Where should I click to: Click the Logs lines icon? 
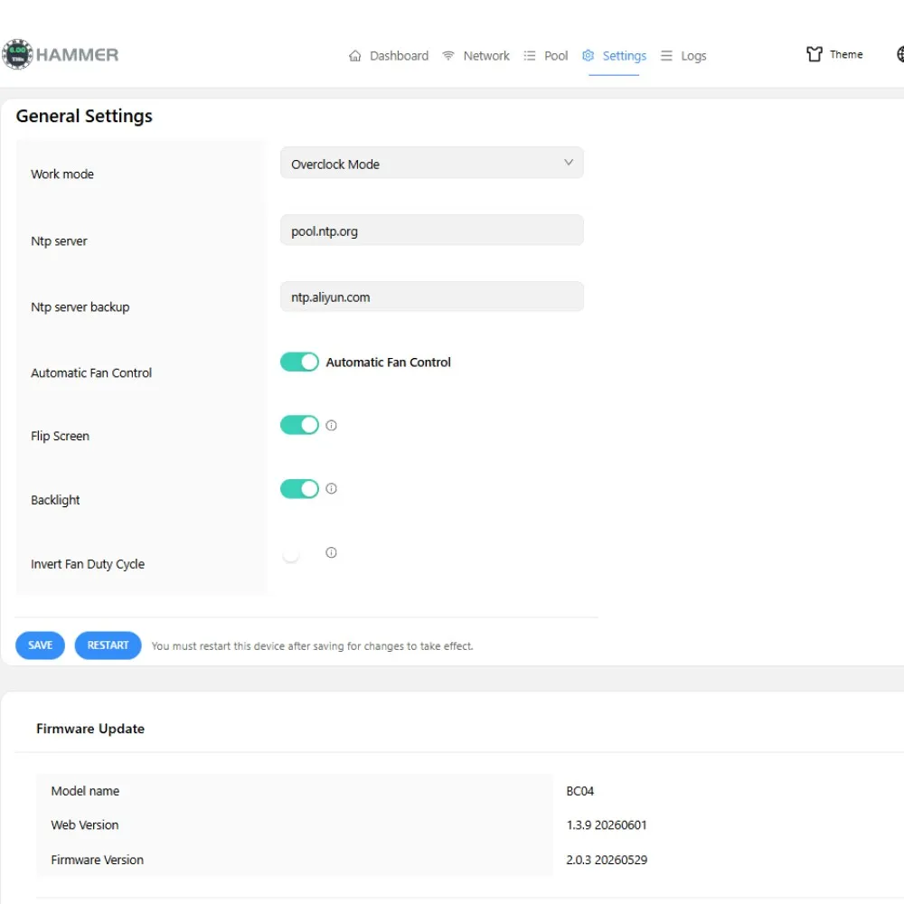coord(666,55)
